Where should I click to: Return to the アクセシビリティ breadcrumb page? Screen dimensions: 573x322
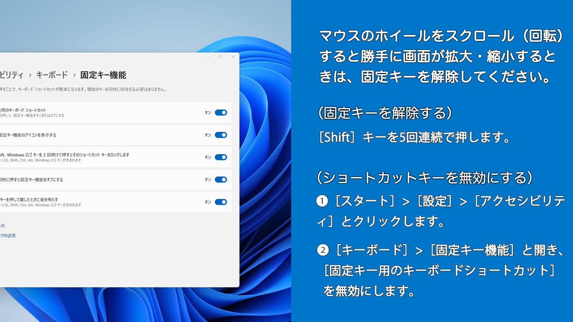pyautogui.click(x=12, y=75)
